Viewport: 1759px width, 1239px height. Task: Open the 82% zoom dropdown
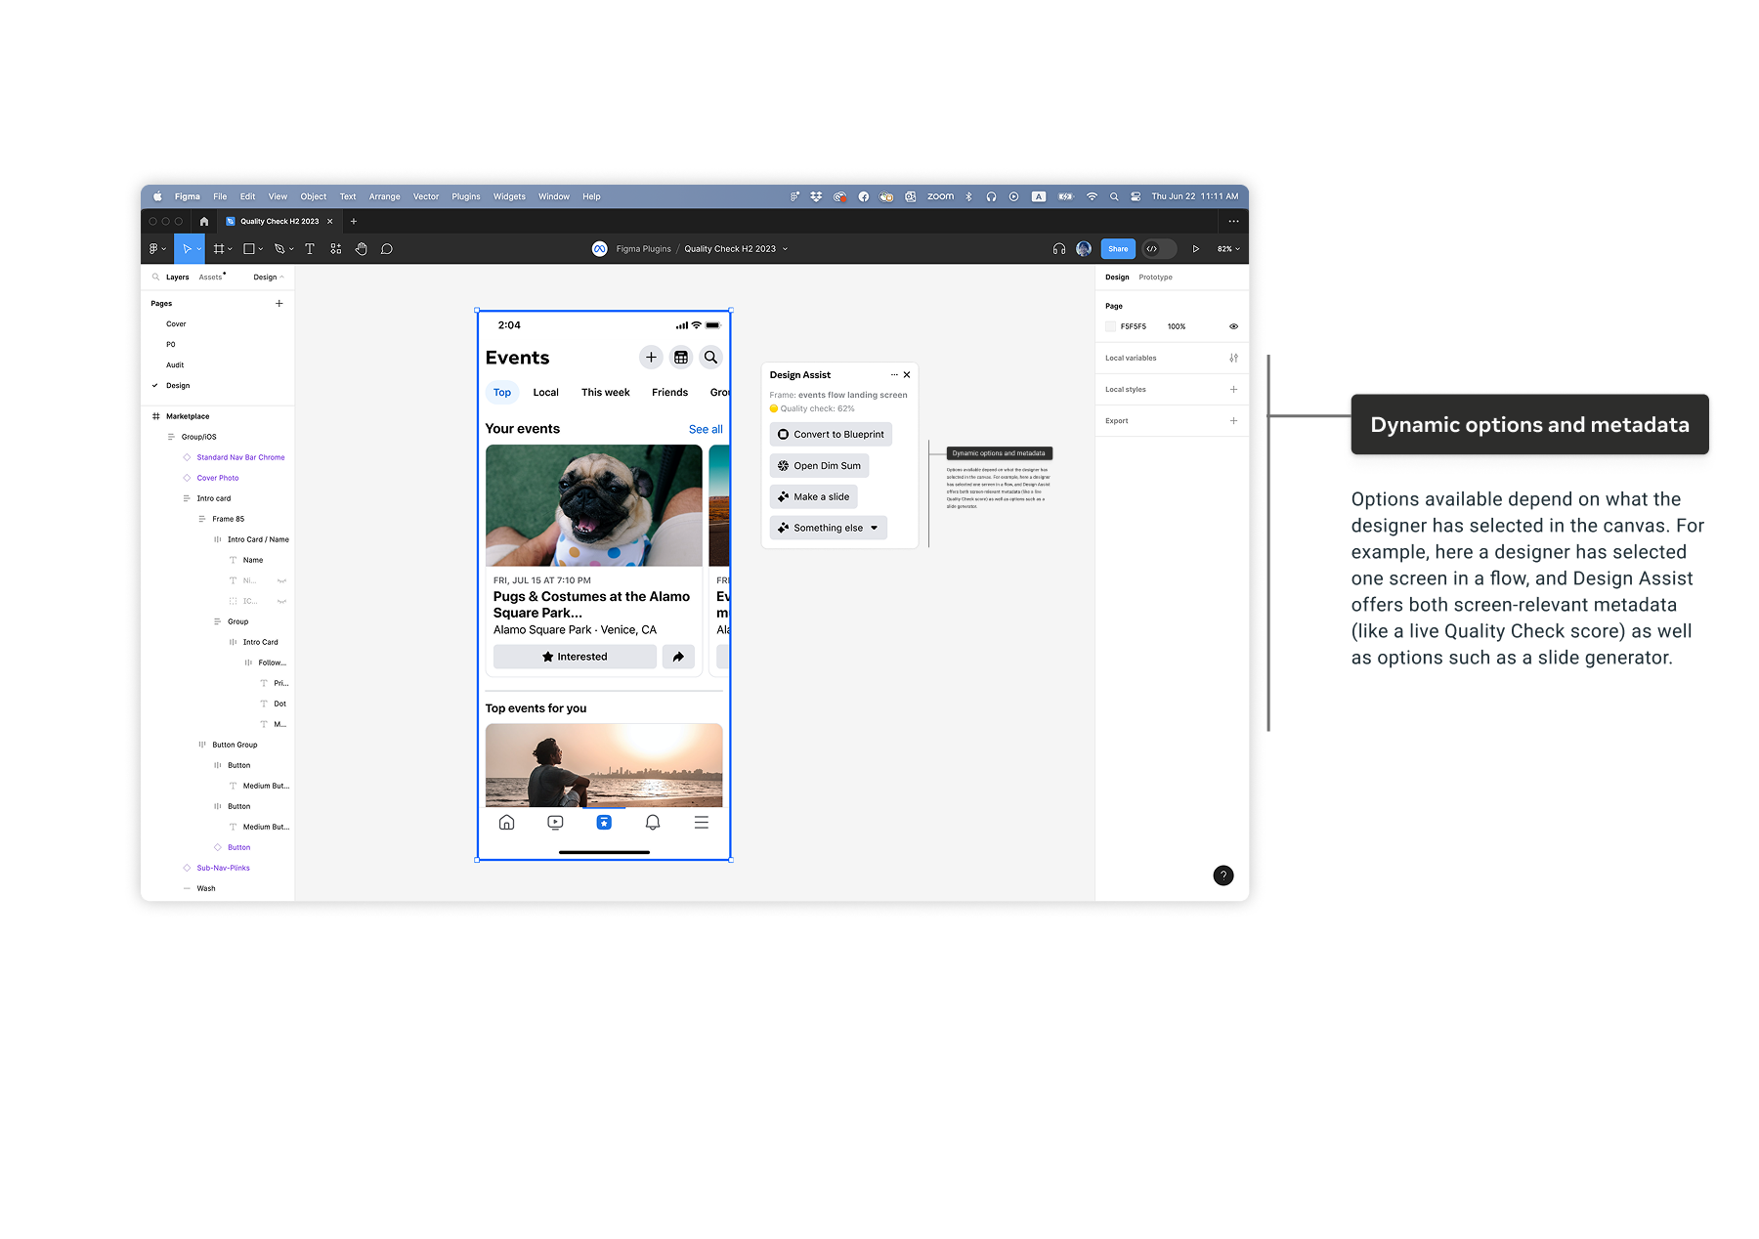click(1227, 249)
